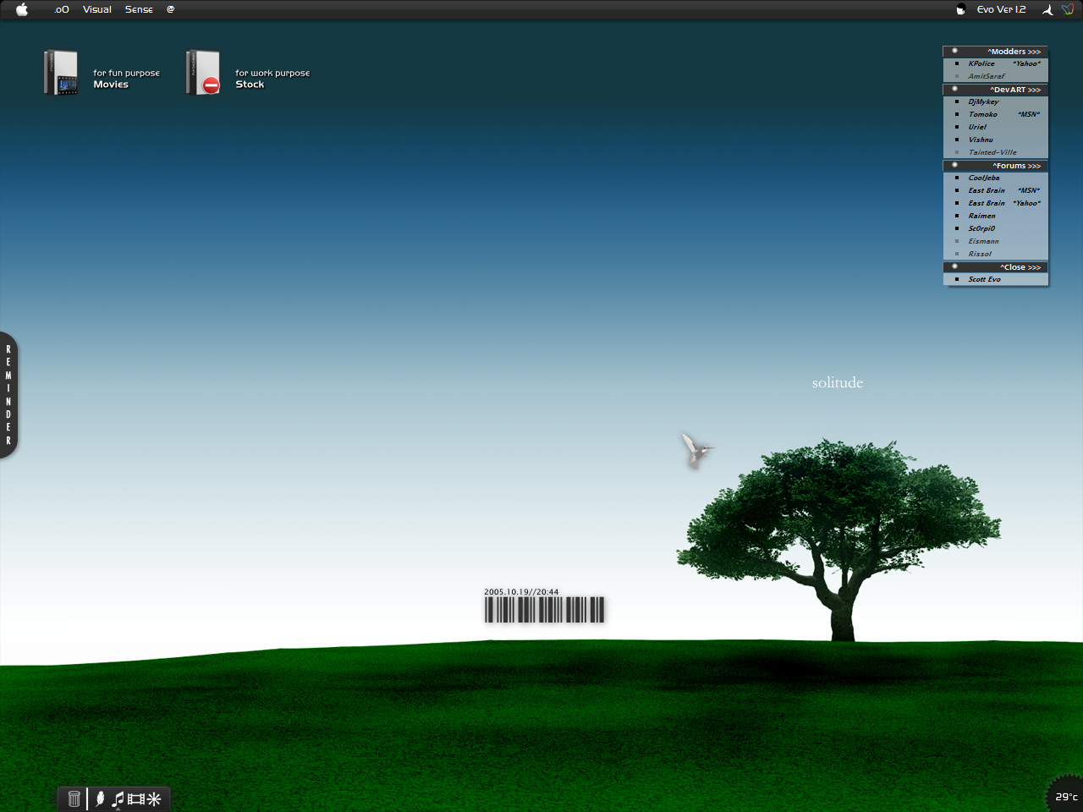Click the 'for work purpose Stock' label
Viewport: 1083px width, 812px height.
pyautogui.click(x=272, y=79)
